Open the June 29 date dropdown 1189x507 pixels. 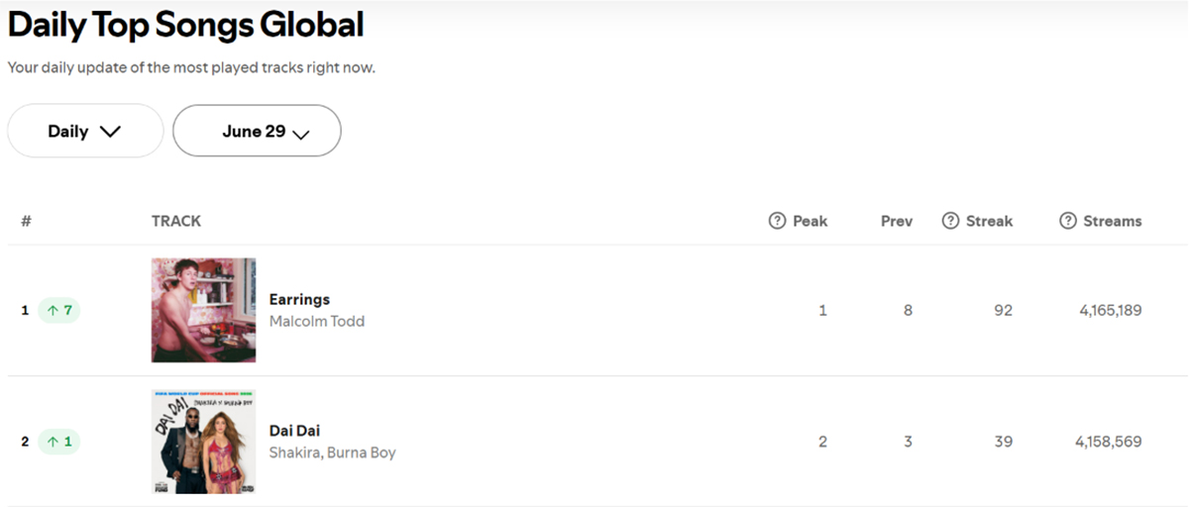257,131
